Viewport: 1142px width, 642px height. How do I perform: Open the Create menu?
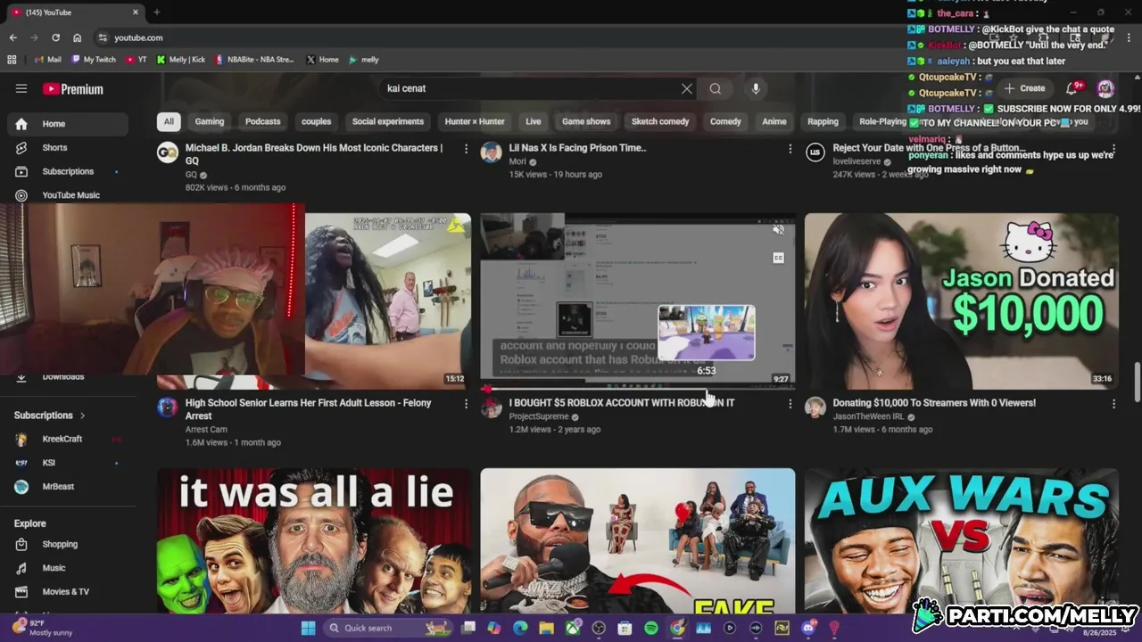(1024, 88)
